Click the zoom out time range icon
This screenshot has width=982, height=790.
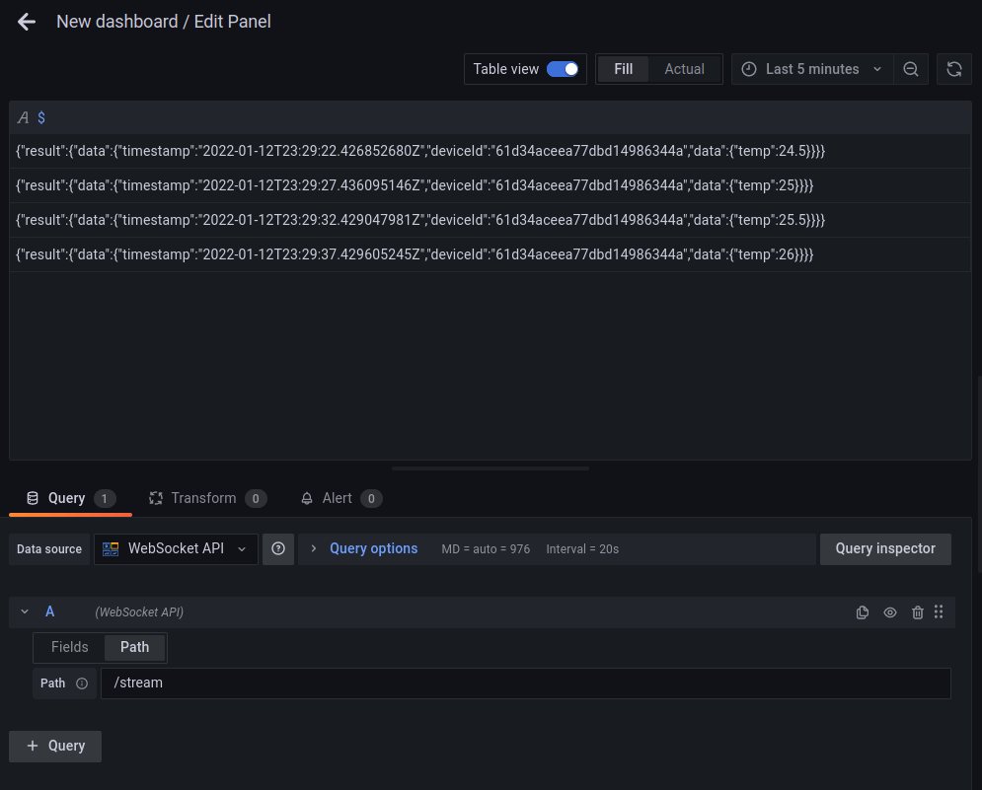tap(911, 69)
